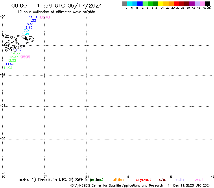
Task: Click the timestamp 14 Dec 14:38:55 UTC 2024
Action: coord(189,186)
